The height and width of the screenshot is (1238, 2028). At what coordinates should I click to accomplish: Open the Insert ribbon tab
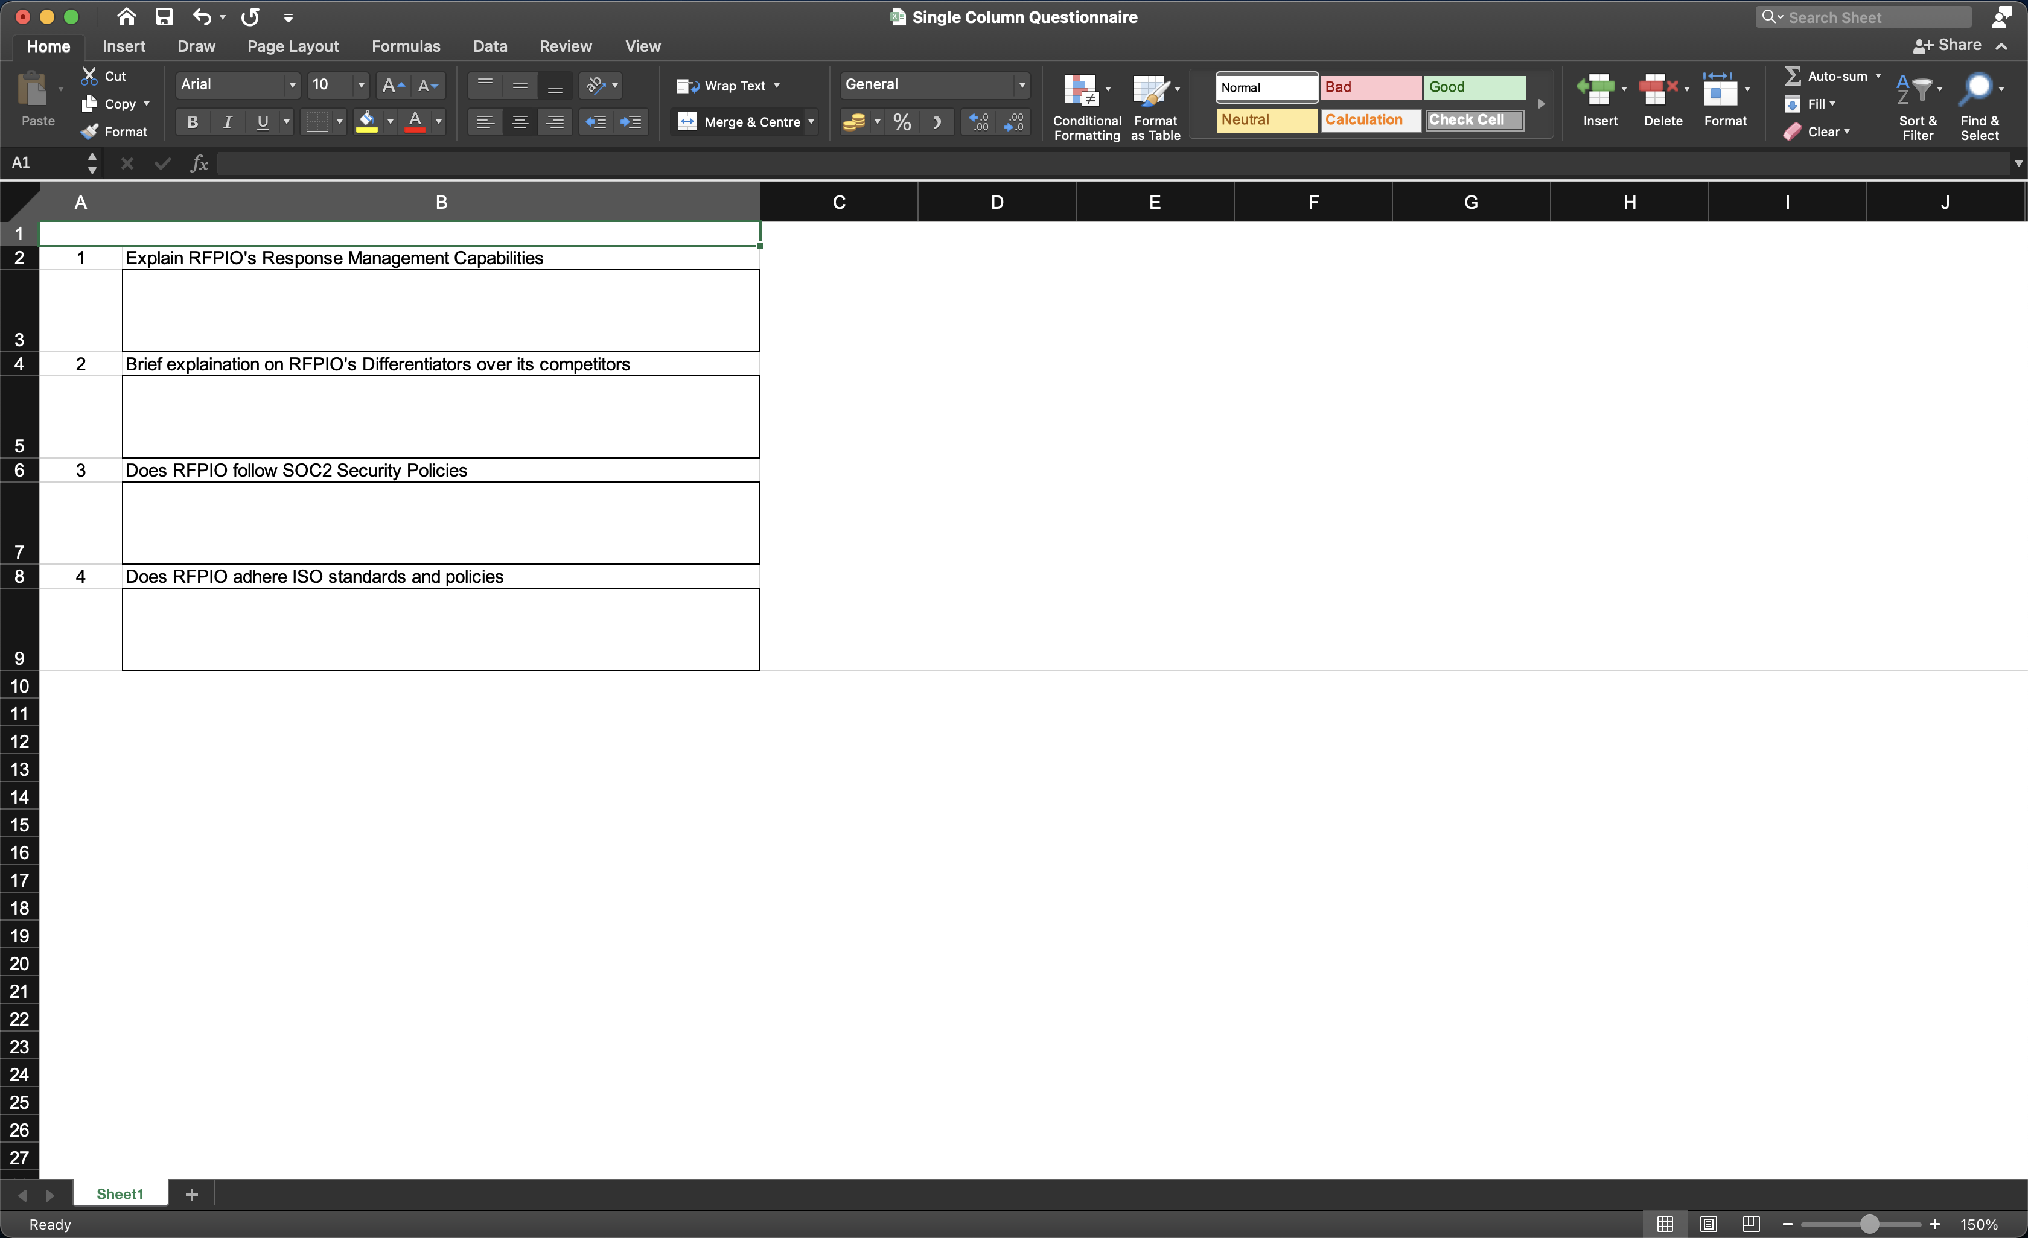124,46
